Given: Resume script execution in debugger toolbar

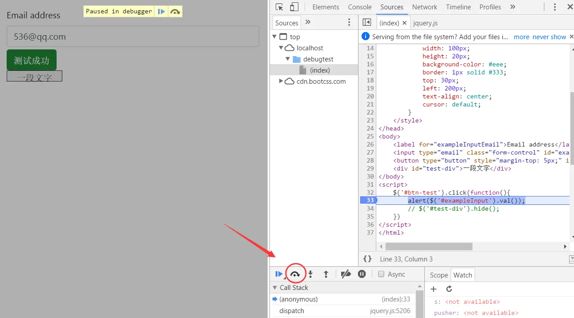Looking at the screenshot, I should (279, 274).
